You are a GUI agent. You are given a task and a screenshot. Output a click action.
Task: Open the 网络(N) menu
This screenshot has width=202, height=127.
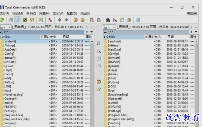pyautogui.click(x=44, y=14)
